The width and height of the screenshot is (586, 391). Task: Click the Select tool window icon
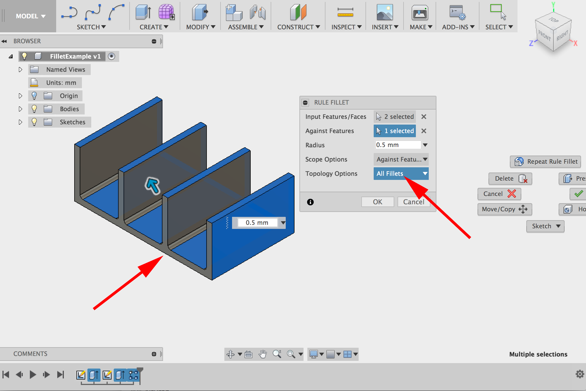[498, 12]
